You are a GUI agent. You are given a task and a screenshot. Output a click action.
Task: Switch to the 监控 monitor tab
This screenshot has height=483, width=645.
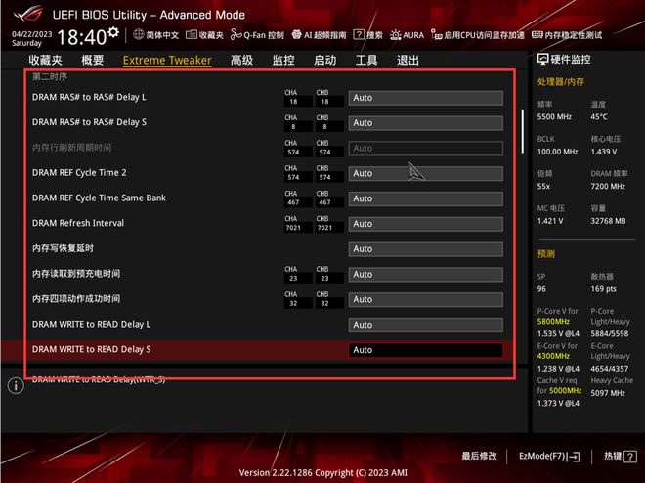point(283,60)
